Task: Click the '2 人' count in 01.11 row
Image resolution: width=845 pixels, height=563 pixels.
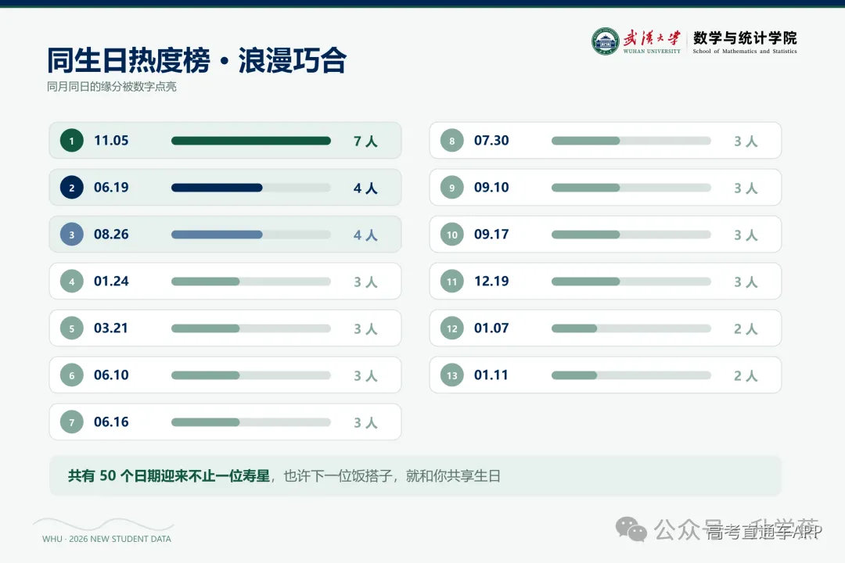Action: click(x=746, y=375)
